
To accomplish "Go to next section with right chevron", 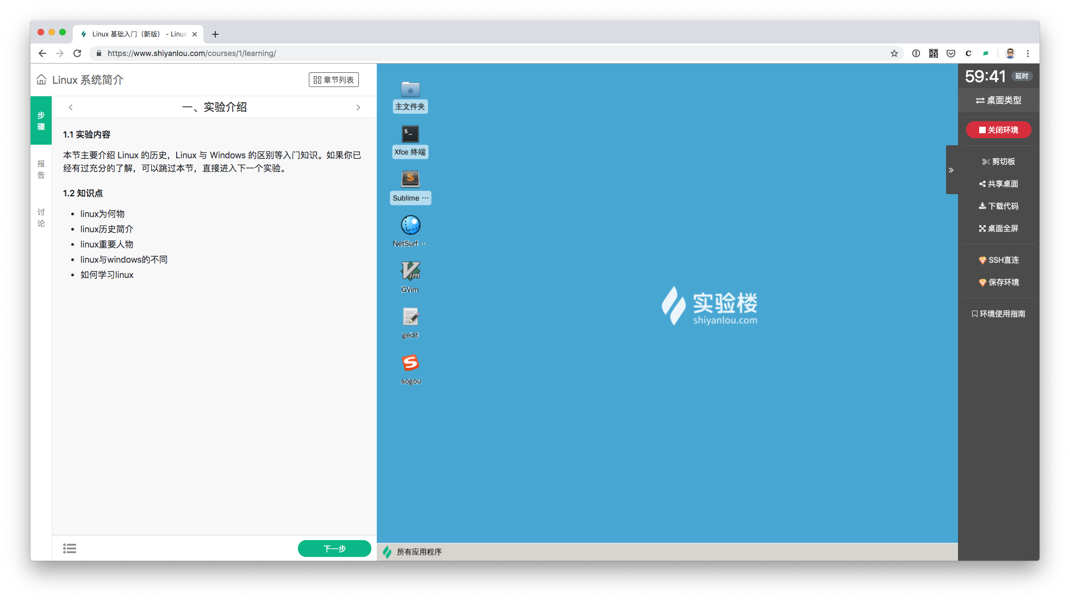I will (x=358, y=108).
